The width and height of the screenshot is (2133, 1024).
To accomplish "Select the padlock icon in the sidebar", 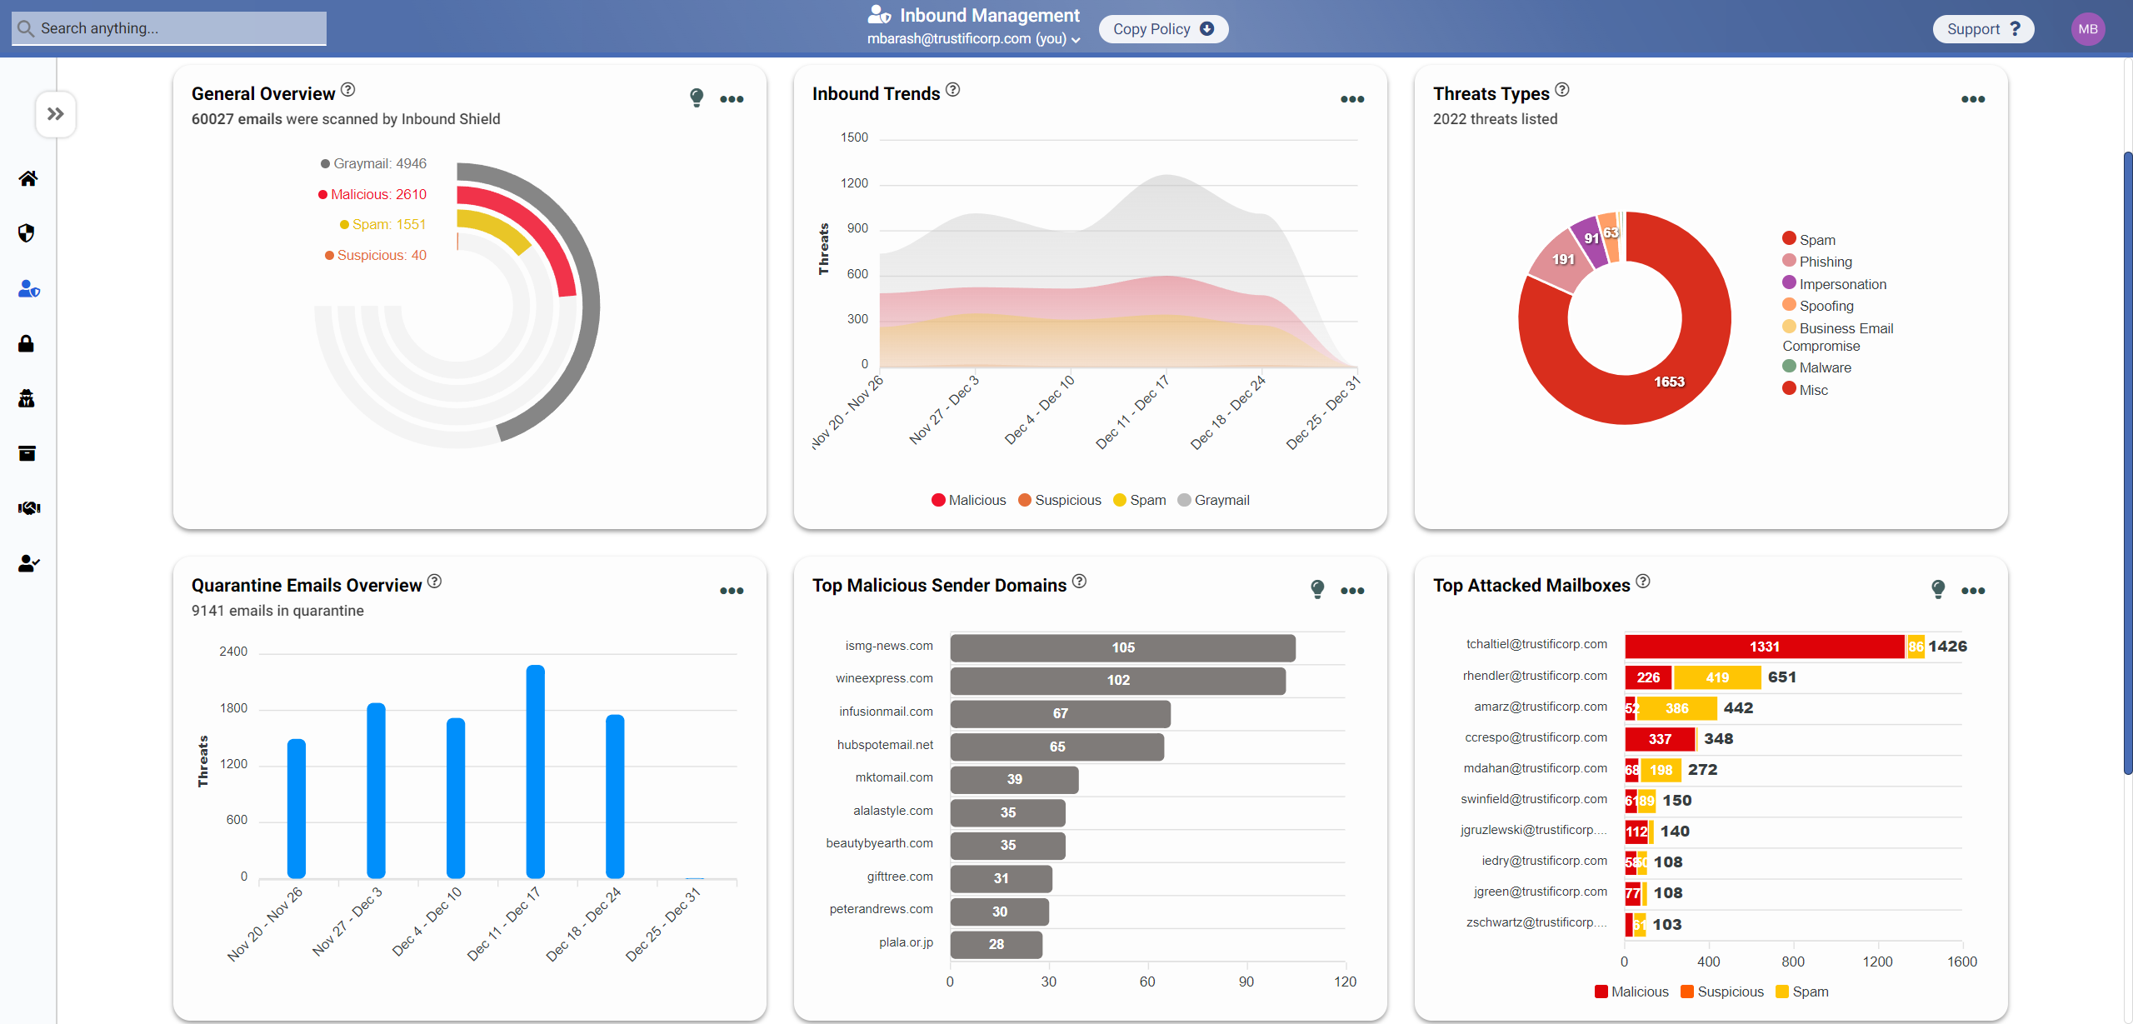I will [x=27, y=343].
